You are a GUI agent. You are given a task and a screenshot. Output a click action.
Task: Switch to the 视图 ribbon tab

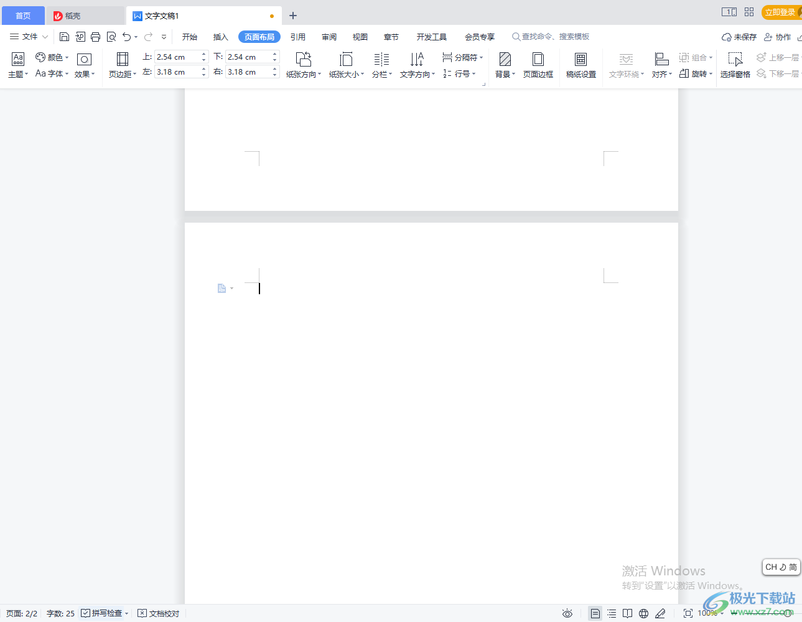360,37
